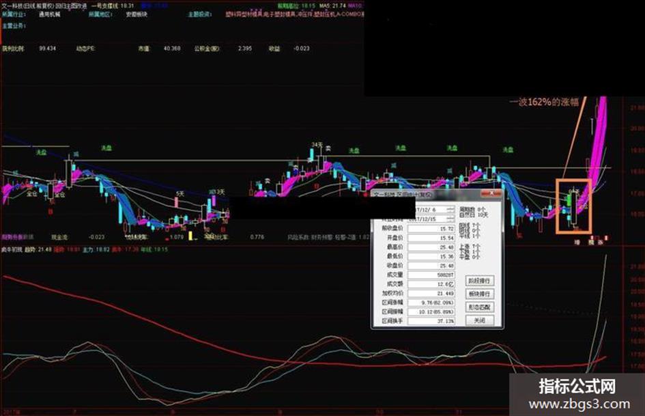
Task: Select the 成交额 field showing 12.6亿
Action: [431, 284]
